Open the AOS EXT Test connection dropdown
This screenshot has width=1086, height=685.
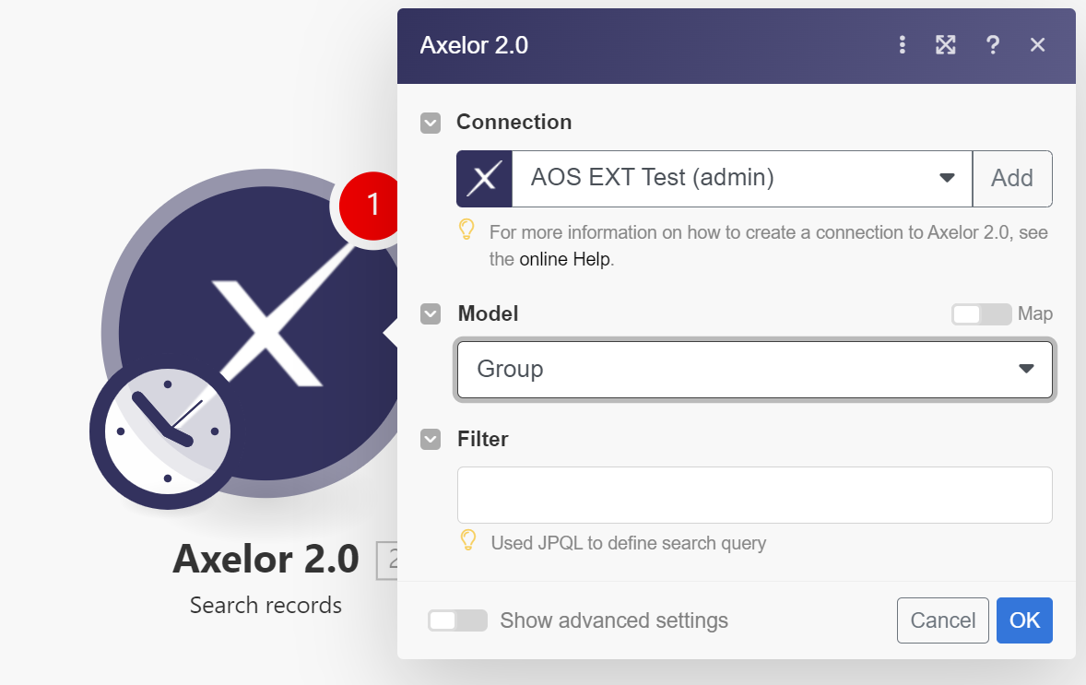tap(742, 179)
